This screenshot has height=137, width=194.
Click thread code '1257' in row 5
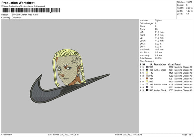171,79
